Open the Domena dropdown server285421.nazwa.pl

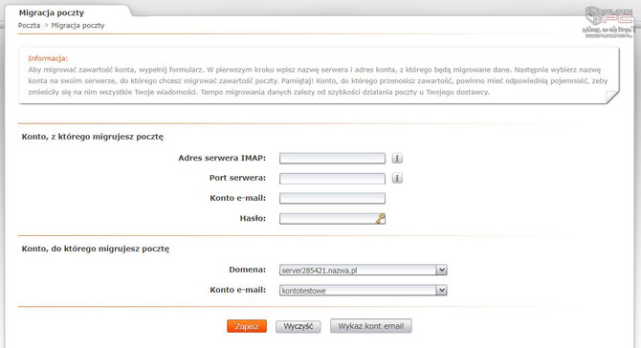click(x=363, y=270)
